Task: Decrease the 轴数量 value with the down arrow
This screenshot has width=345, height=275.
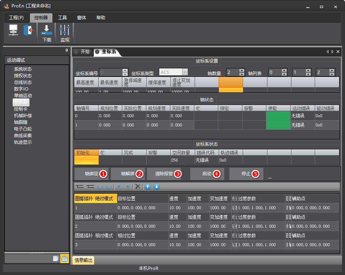Action: (x=242, y=74)
